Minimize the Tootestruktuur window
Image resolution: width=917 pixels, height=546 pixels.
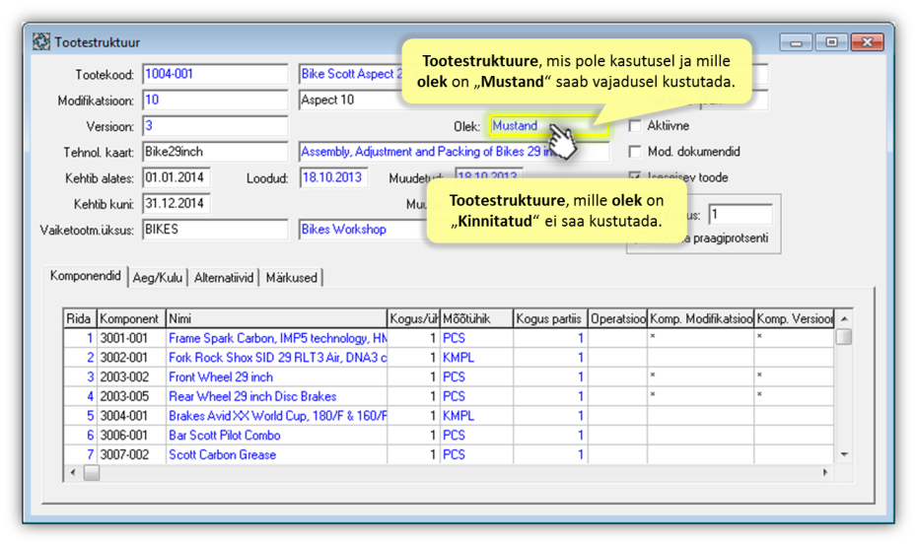[796, 42]
